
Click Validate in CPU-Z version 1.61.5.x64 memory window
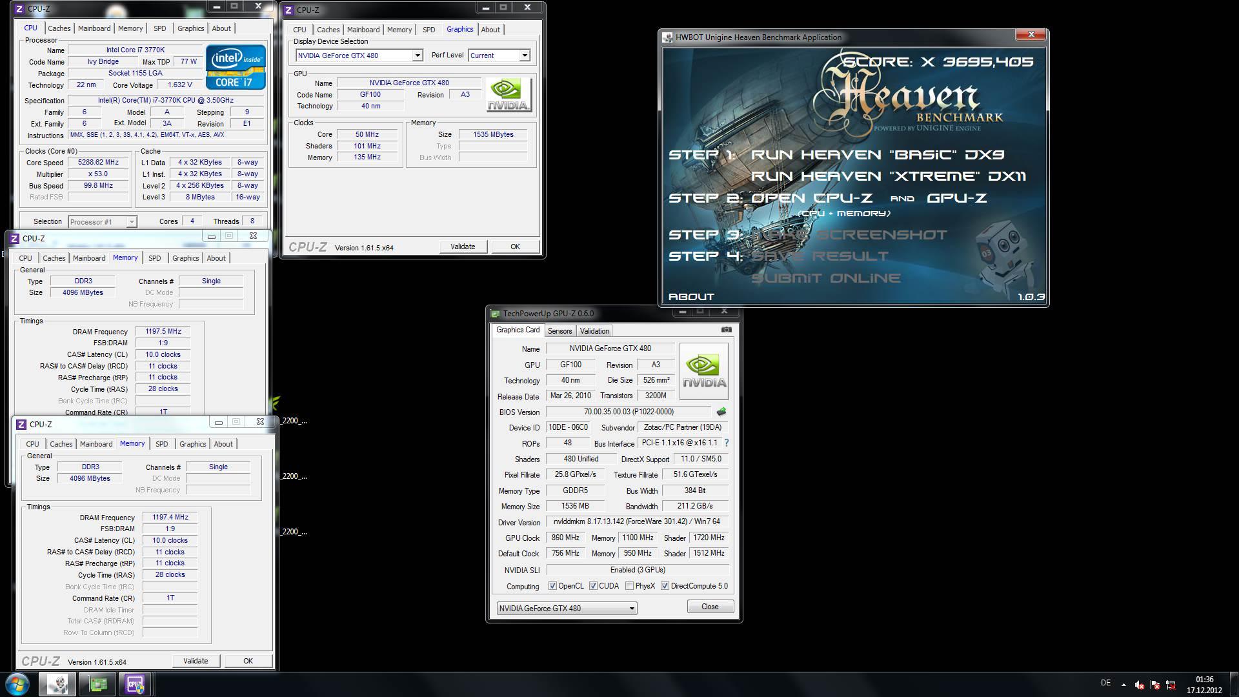(x=196, y=661)
